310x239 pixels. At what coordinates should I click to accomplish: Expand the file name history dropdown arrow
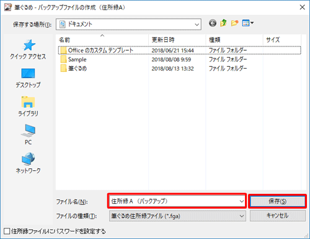241,201
